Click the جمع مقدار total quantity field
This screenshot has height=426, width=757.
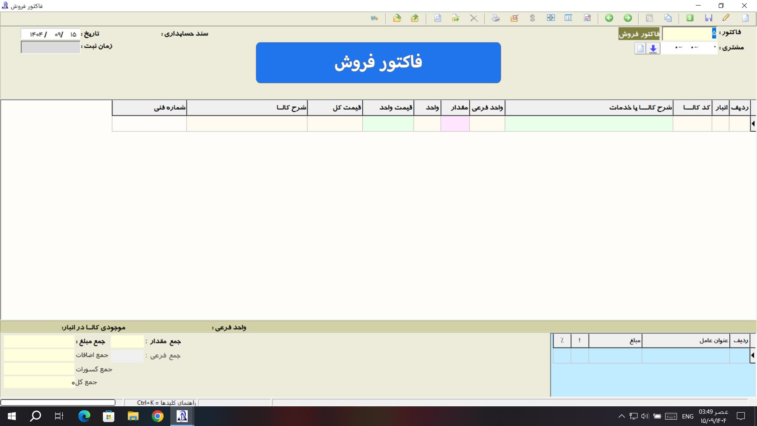point(127,342)
